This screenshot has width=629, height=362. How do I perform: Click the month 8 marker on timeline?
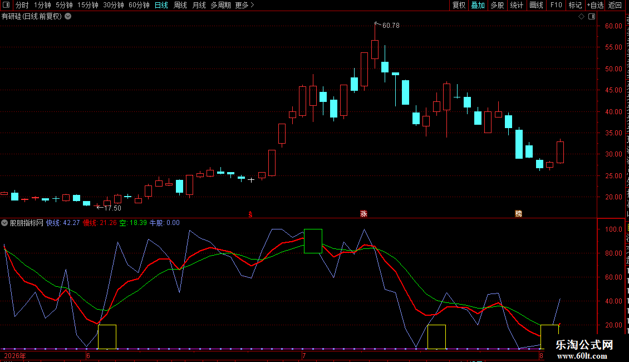541,356
